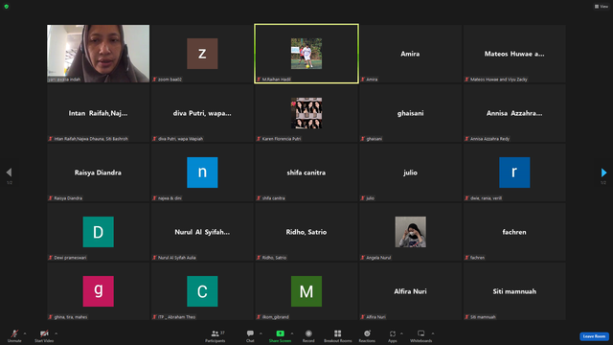This screenshot has height=345, width=613.
Task: Select the Alfira Nuri participant tile
Action: point(410,291)
